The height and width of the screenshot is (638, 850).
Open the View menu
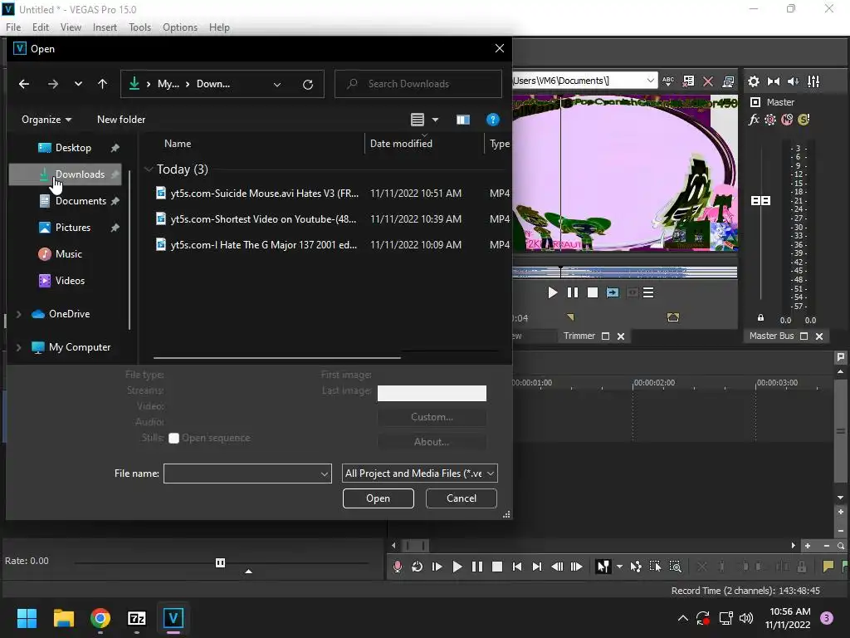[71, 27]
